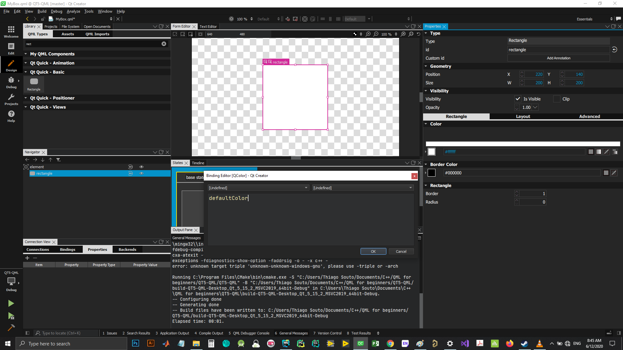
Task: Click Add Annotation button
Action: pos(558,58)
